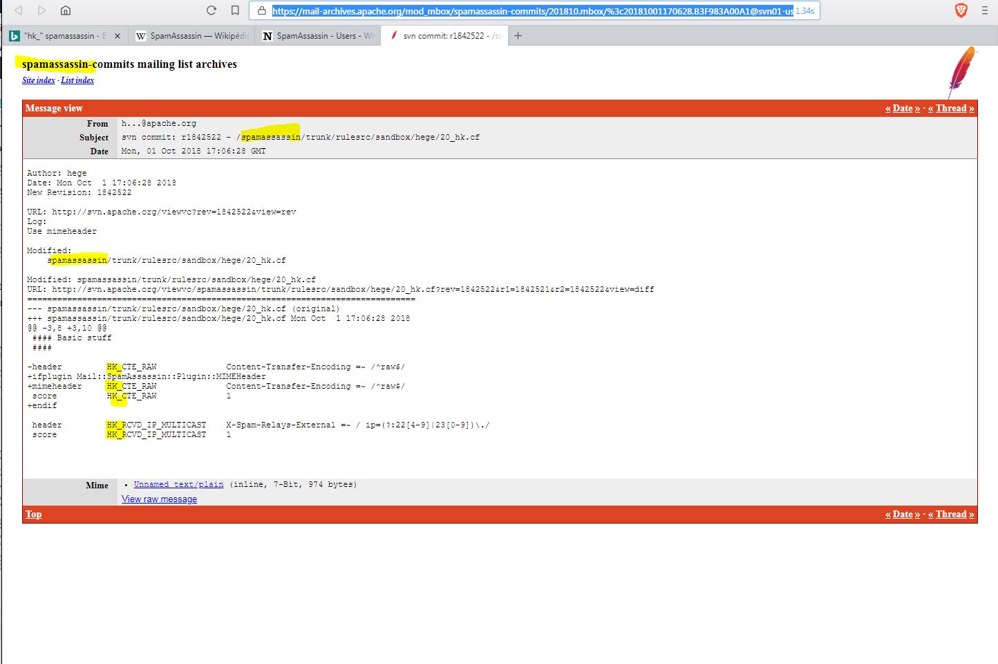Open the Brave Shields lion icon
998x664 pixels.
coord(961,10)
